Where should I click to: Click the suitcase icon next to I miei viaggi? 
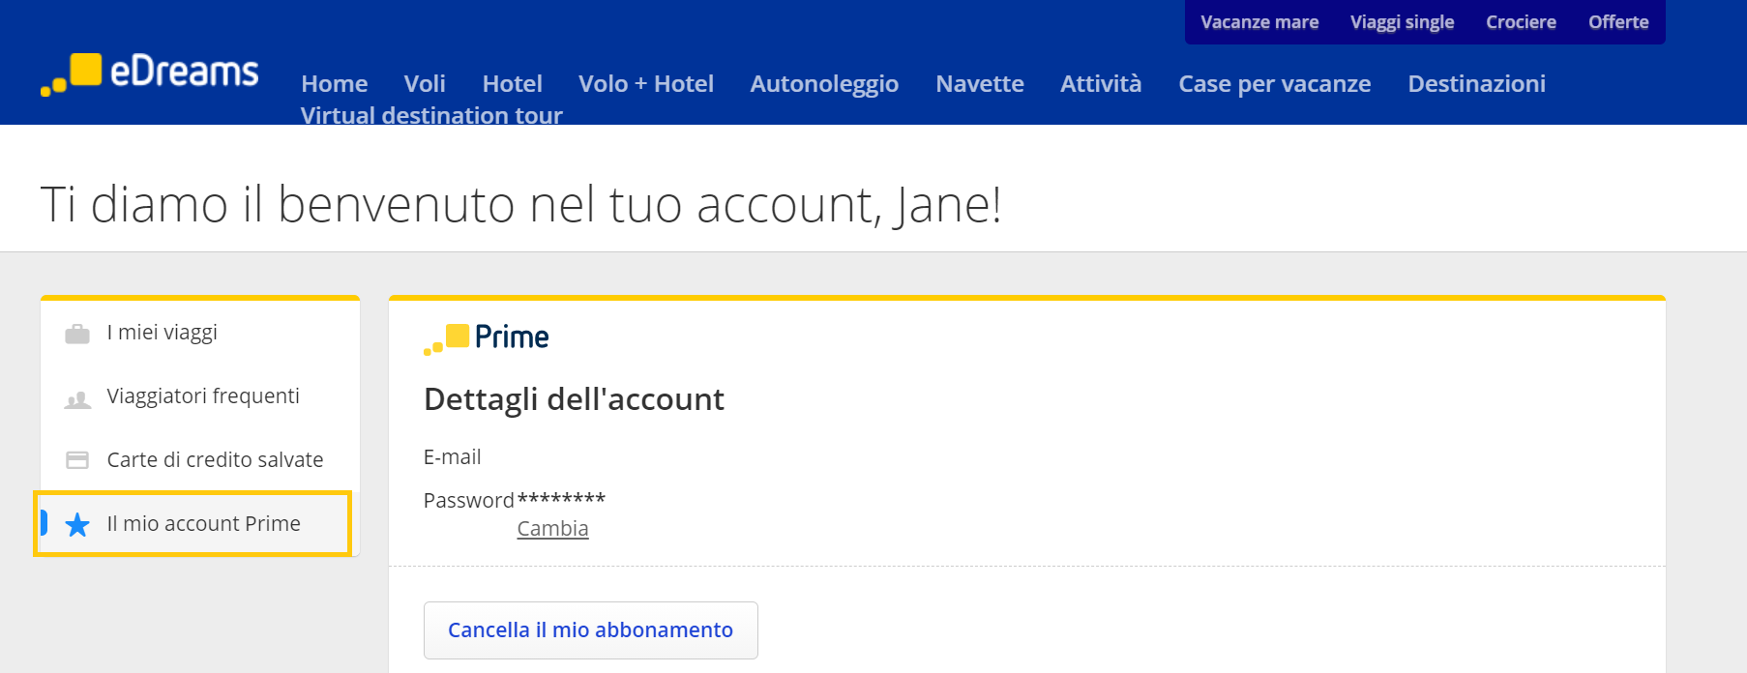coord(77,332)
